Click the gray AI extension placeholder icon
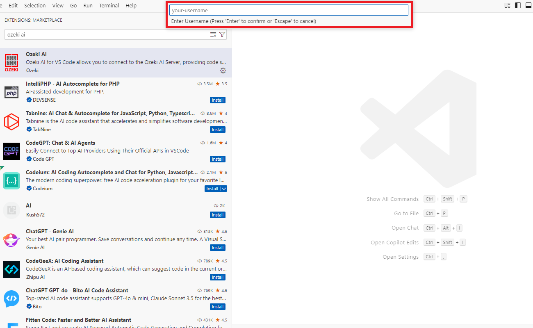533x328 pixels. tap(11, 210)
